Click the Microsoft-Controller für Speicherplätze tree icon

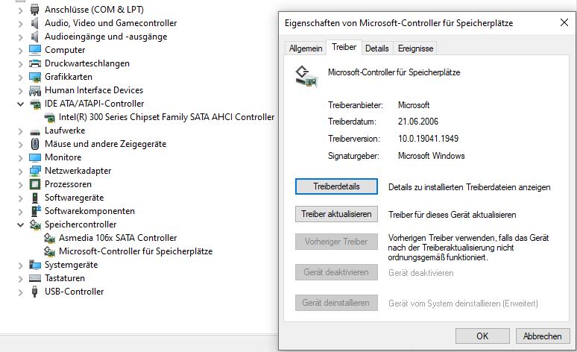49,251
